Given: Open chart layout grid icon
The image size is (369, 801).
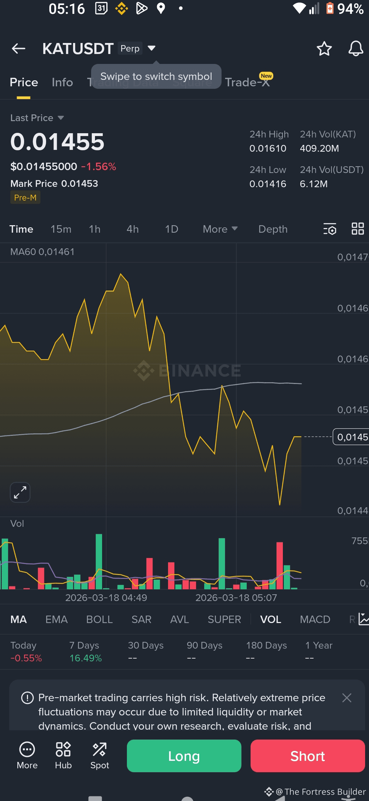Looking at the screenshot, I should click(x=358, y=229).
